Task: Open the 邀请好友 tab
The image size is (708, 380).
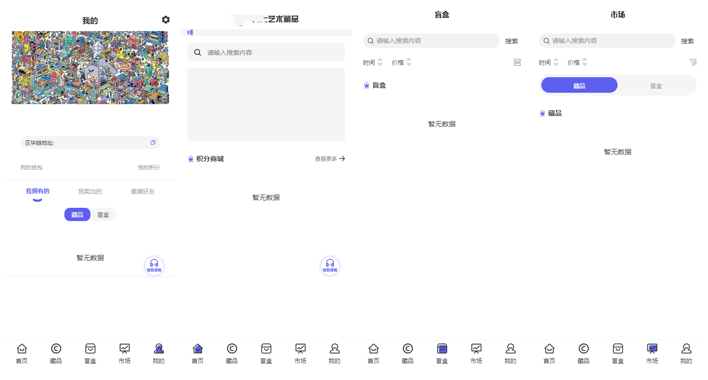Action: 142,191
